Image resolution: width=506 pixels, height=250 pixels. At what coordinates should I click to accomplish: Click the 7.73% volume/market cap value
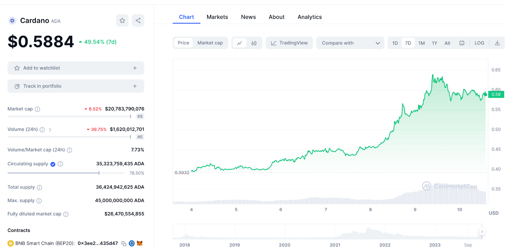(x=138, y=150)
